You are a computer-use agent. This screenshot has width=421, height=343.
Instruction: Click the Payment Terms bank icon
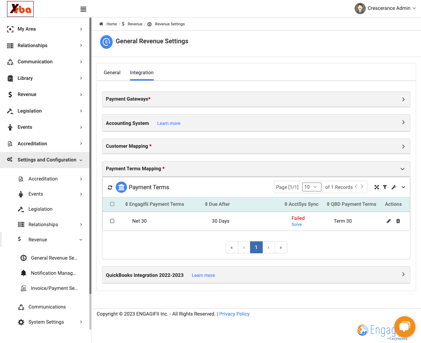pos(121,187)
